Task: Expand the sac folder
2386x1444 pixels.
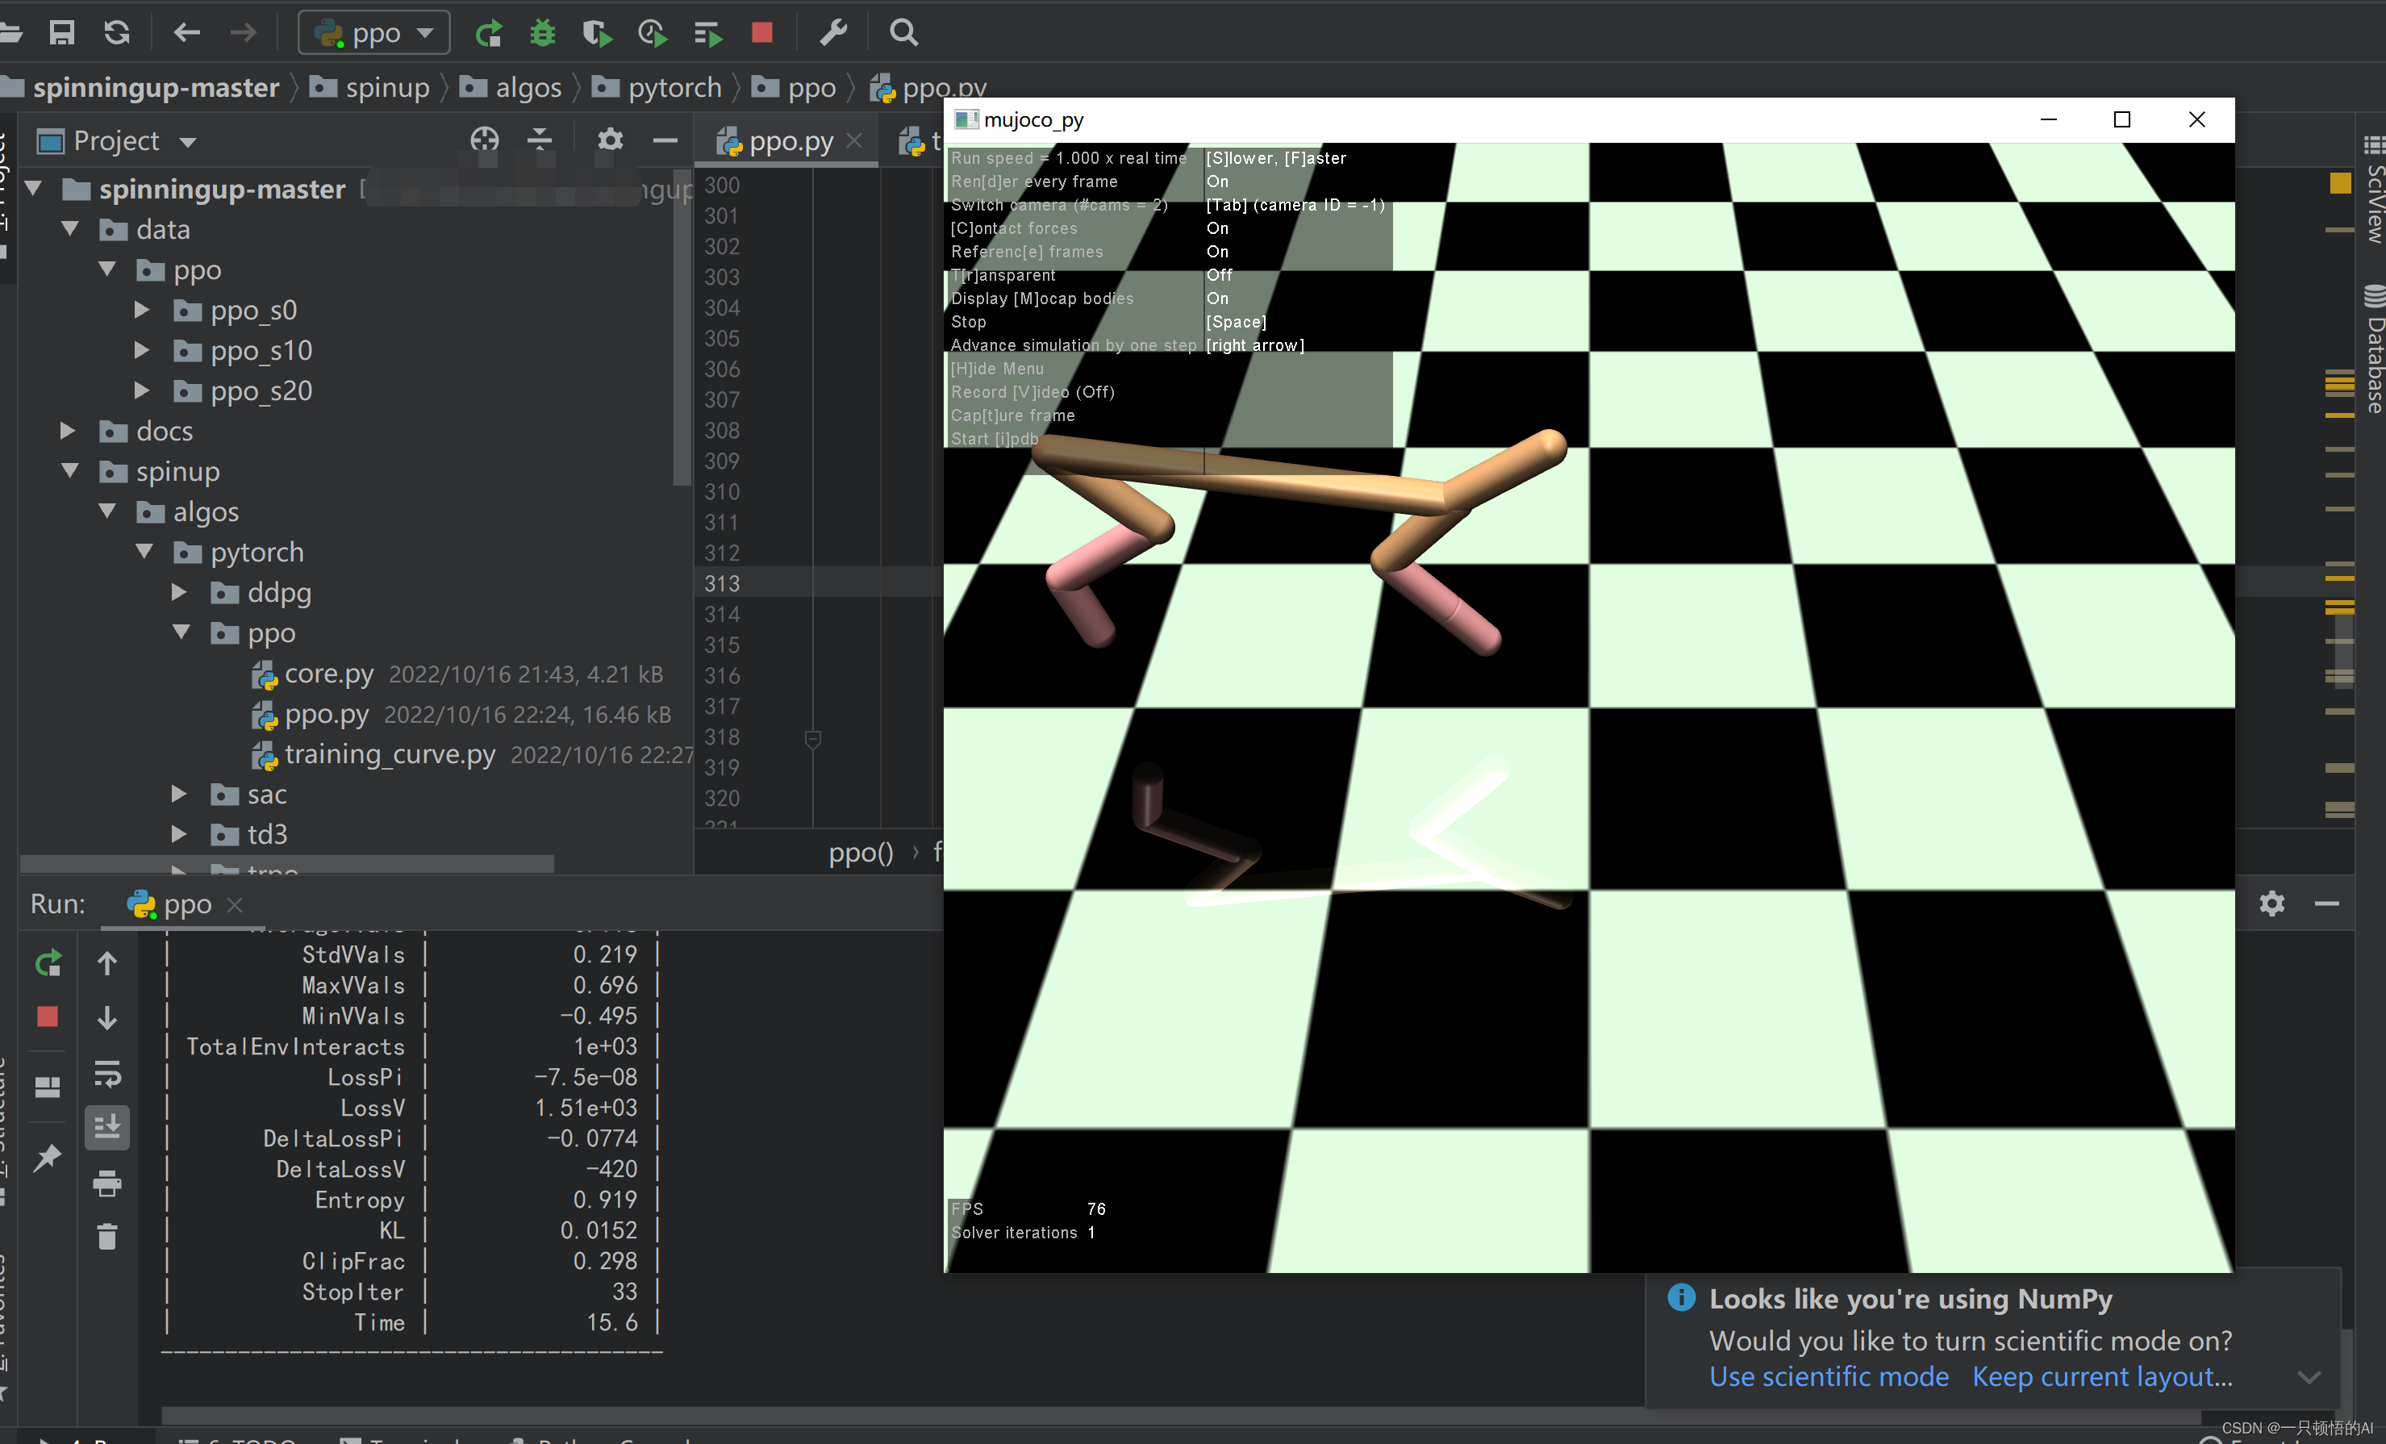Action: click(179, 794)
